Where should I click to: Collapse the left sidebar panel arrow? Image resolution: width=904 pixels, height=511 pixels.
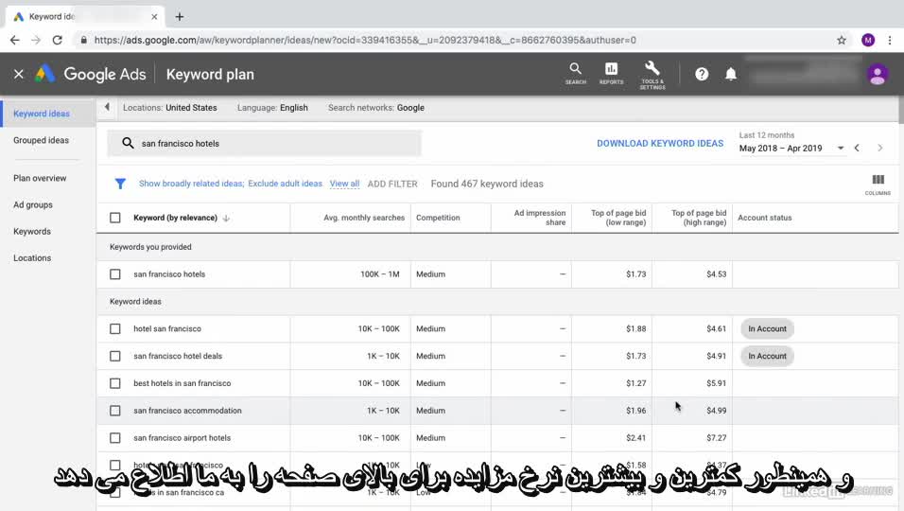(x=107, y=108)
